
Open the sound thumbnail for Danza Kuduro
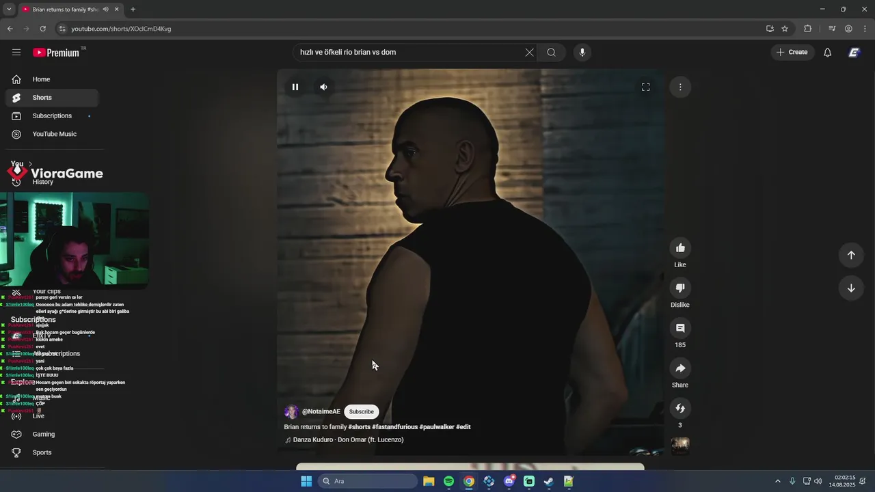(680, 446)
